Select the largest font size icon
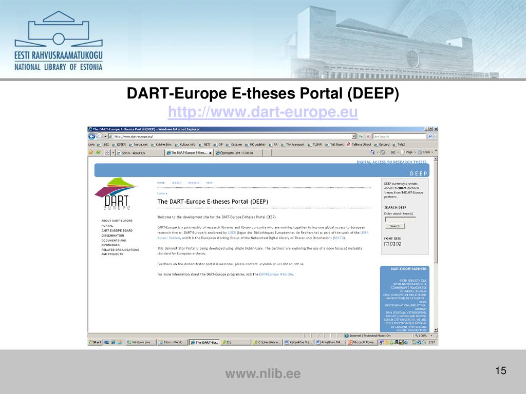526x394 pixels. pos(399,244)
